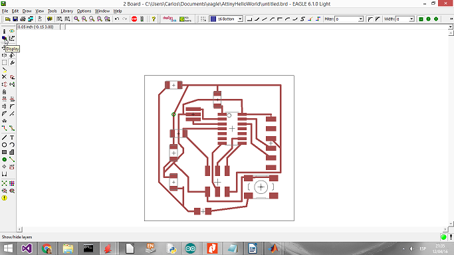Click the Redraw zoom icon
Viewport: 454px width, 255px height.
[x=99, y=19]
